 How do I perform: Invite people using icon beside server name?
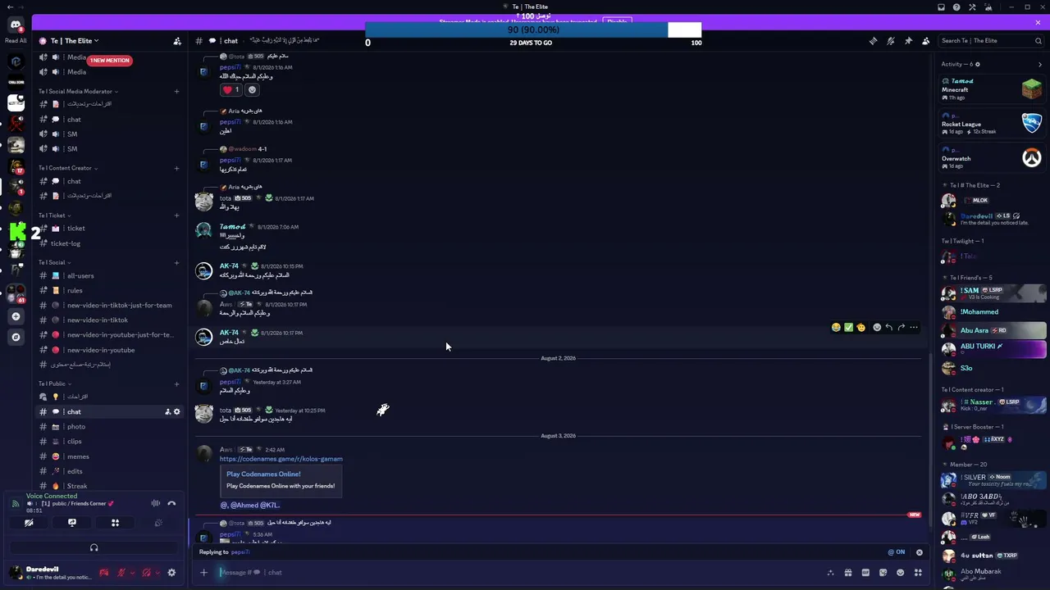click(177, 41)
